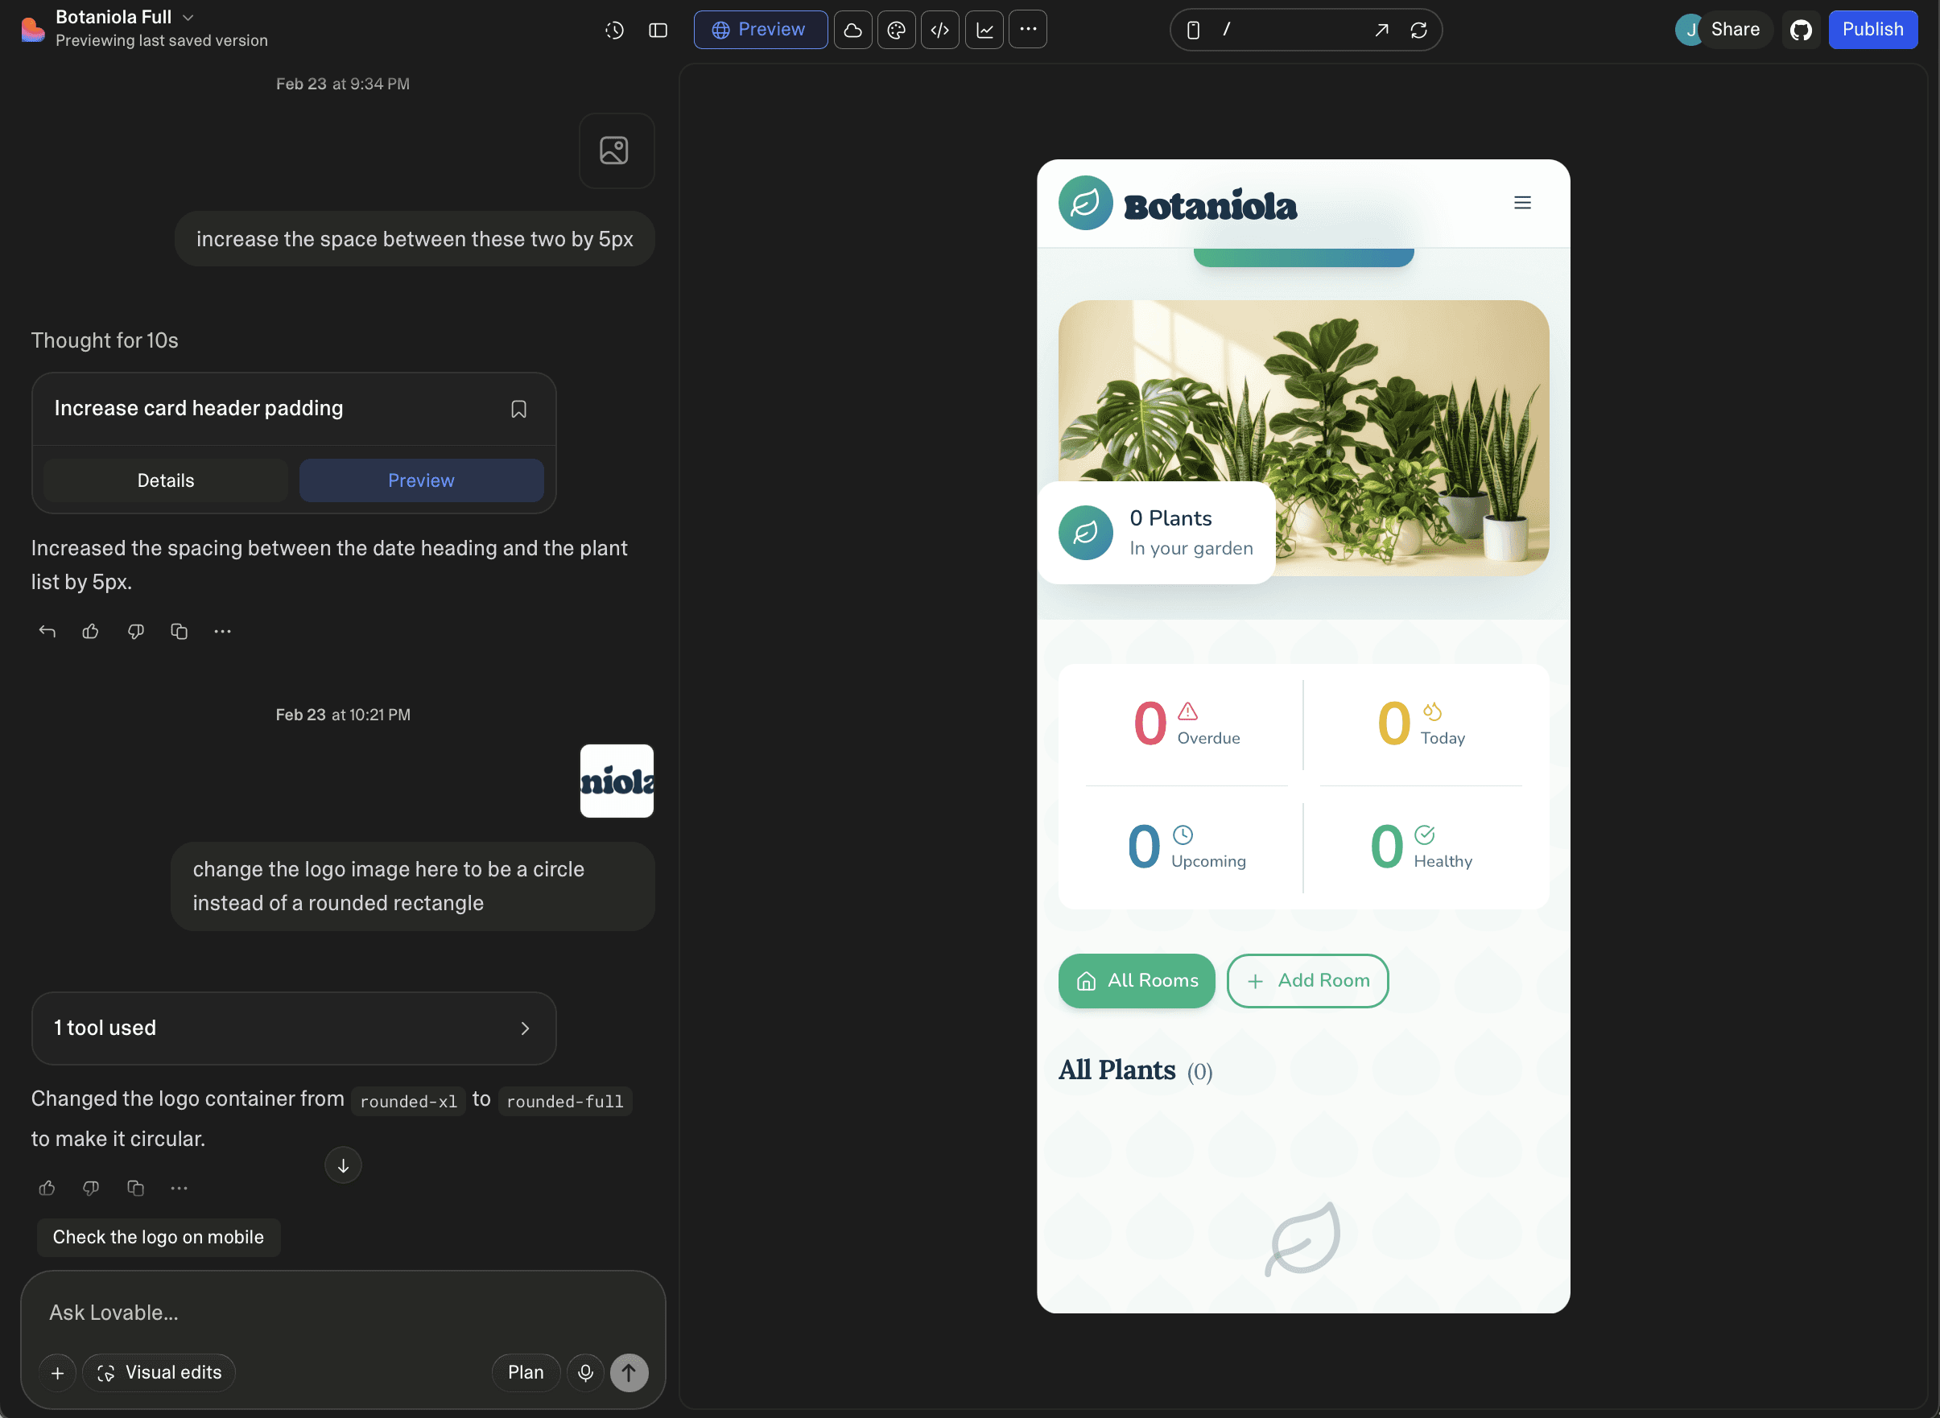Toggle the sidebar panel layout icon
Screen dimensions: 1940x1418
(658, 30)
